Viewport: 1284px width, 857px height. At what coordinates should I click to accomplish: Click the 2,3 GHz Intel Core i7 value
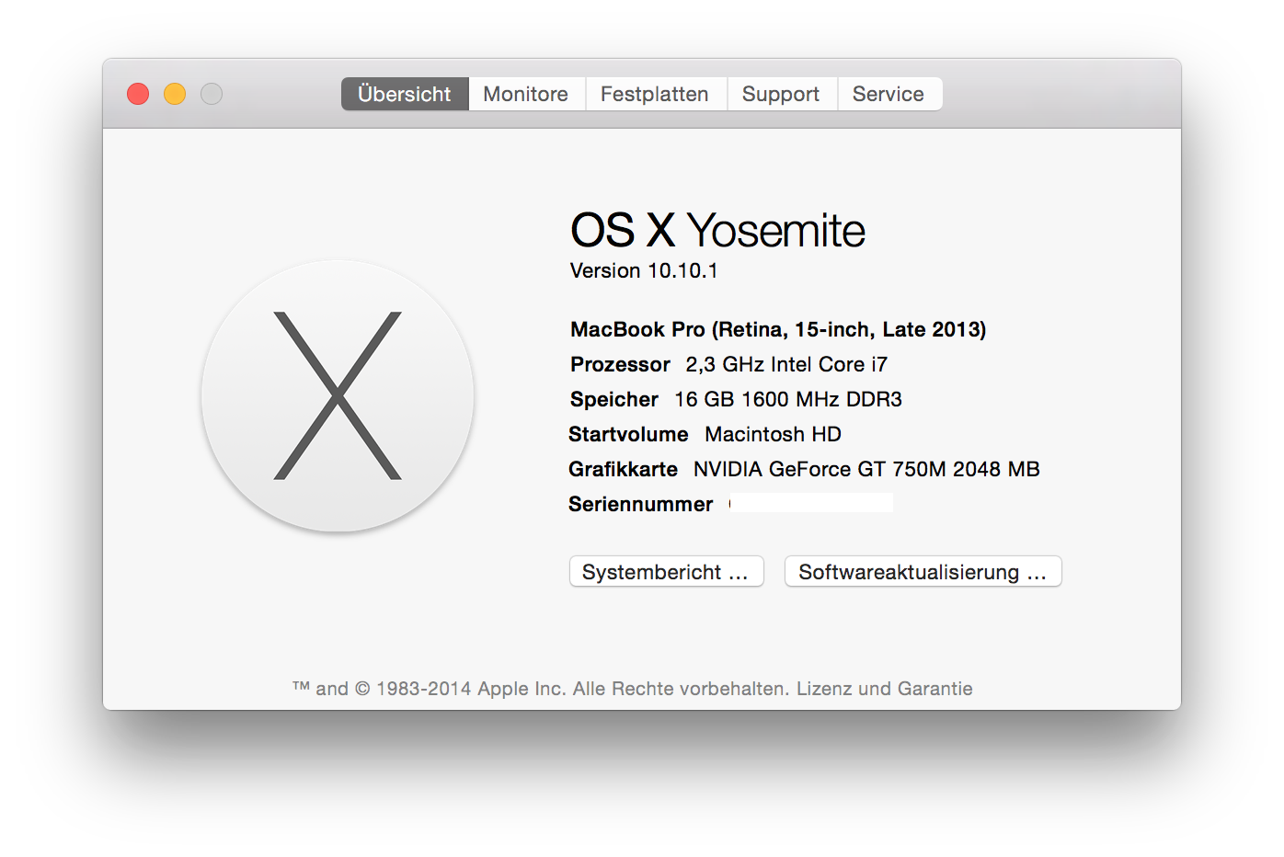tap(786, 364)
